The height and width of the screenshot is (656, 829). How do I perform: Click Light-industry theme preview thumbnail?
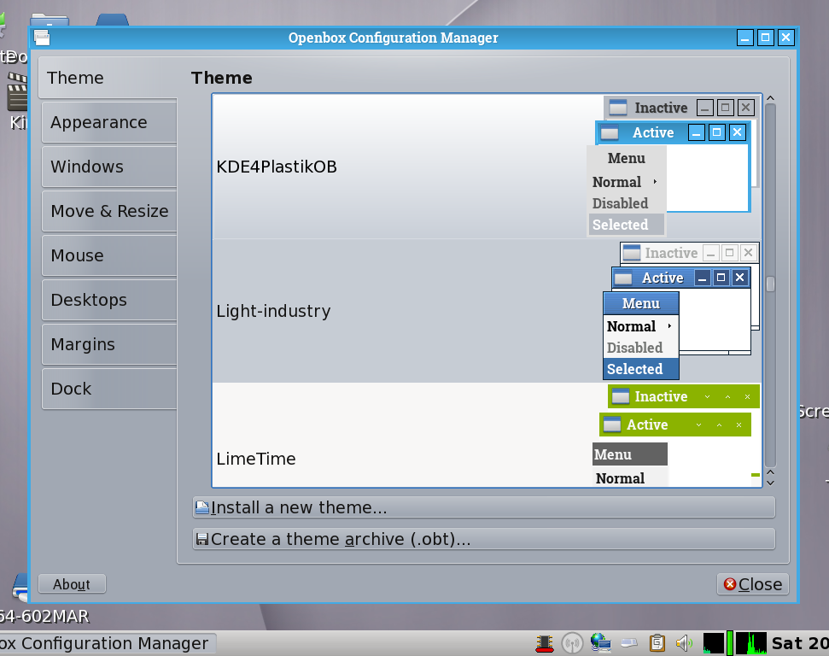(681, 311)
